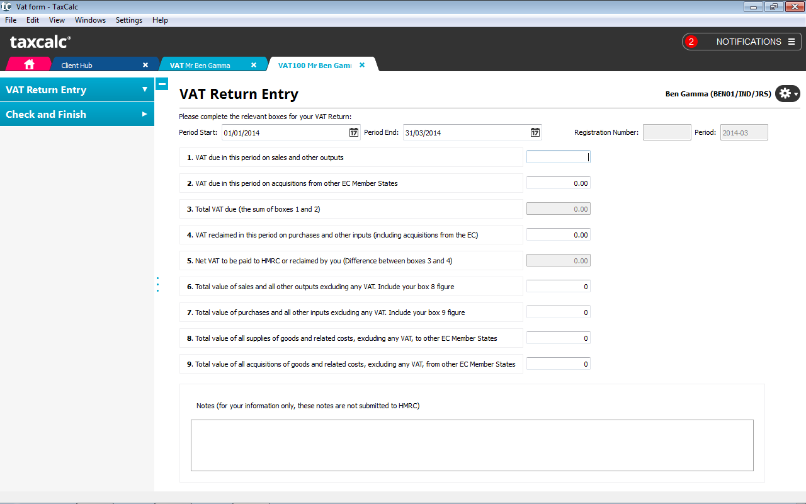Expand the Check and Finish sidebar section
Viewport: 806px width, 504px height.
point(77,114)
